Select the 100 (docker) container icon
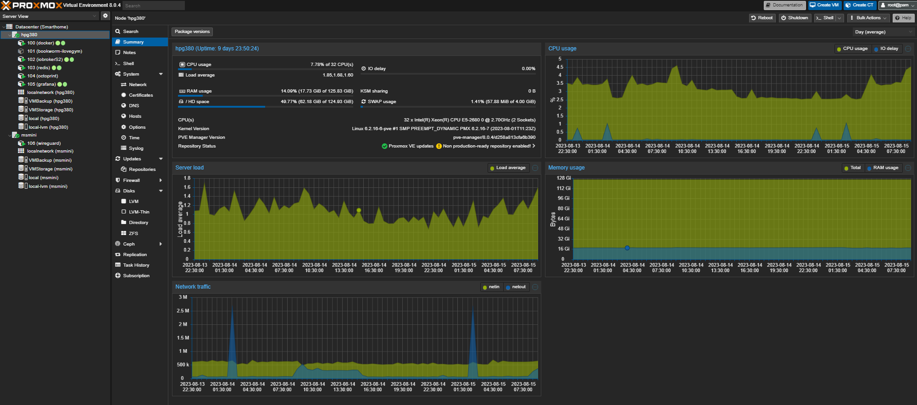Viewport: 917px width, 405px height. click(21, 43)
